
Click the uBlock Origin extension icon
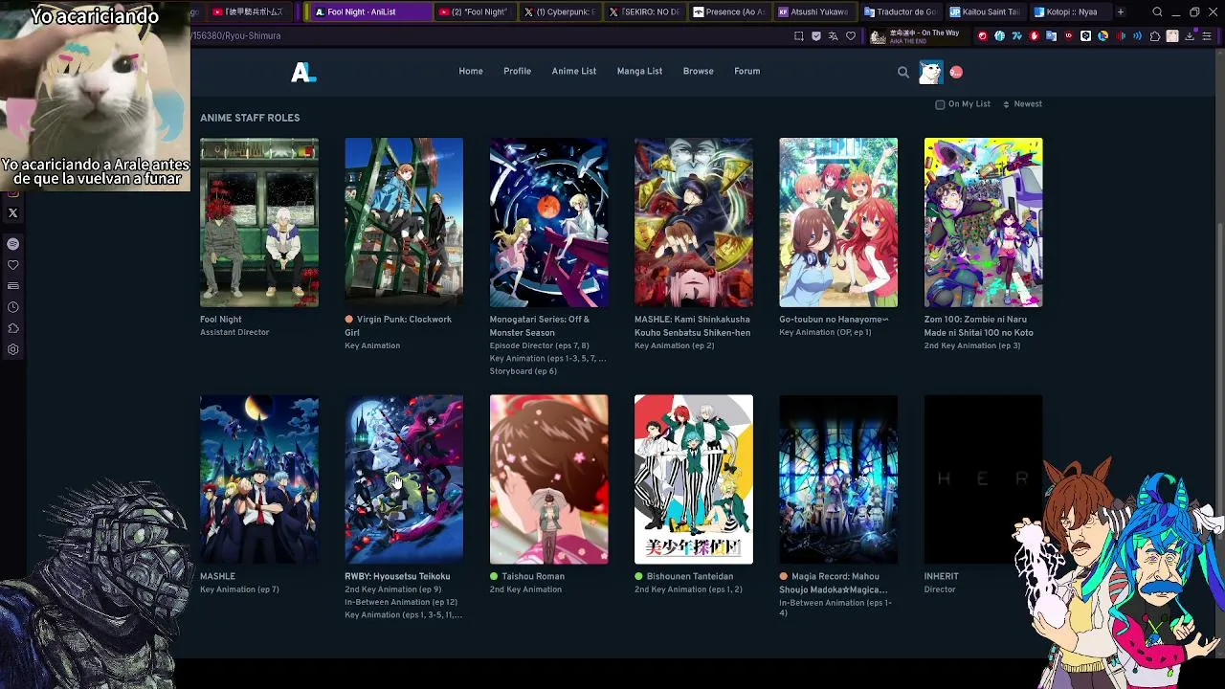click(x=1069, y=36)
